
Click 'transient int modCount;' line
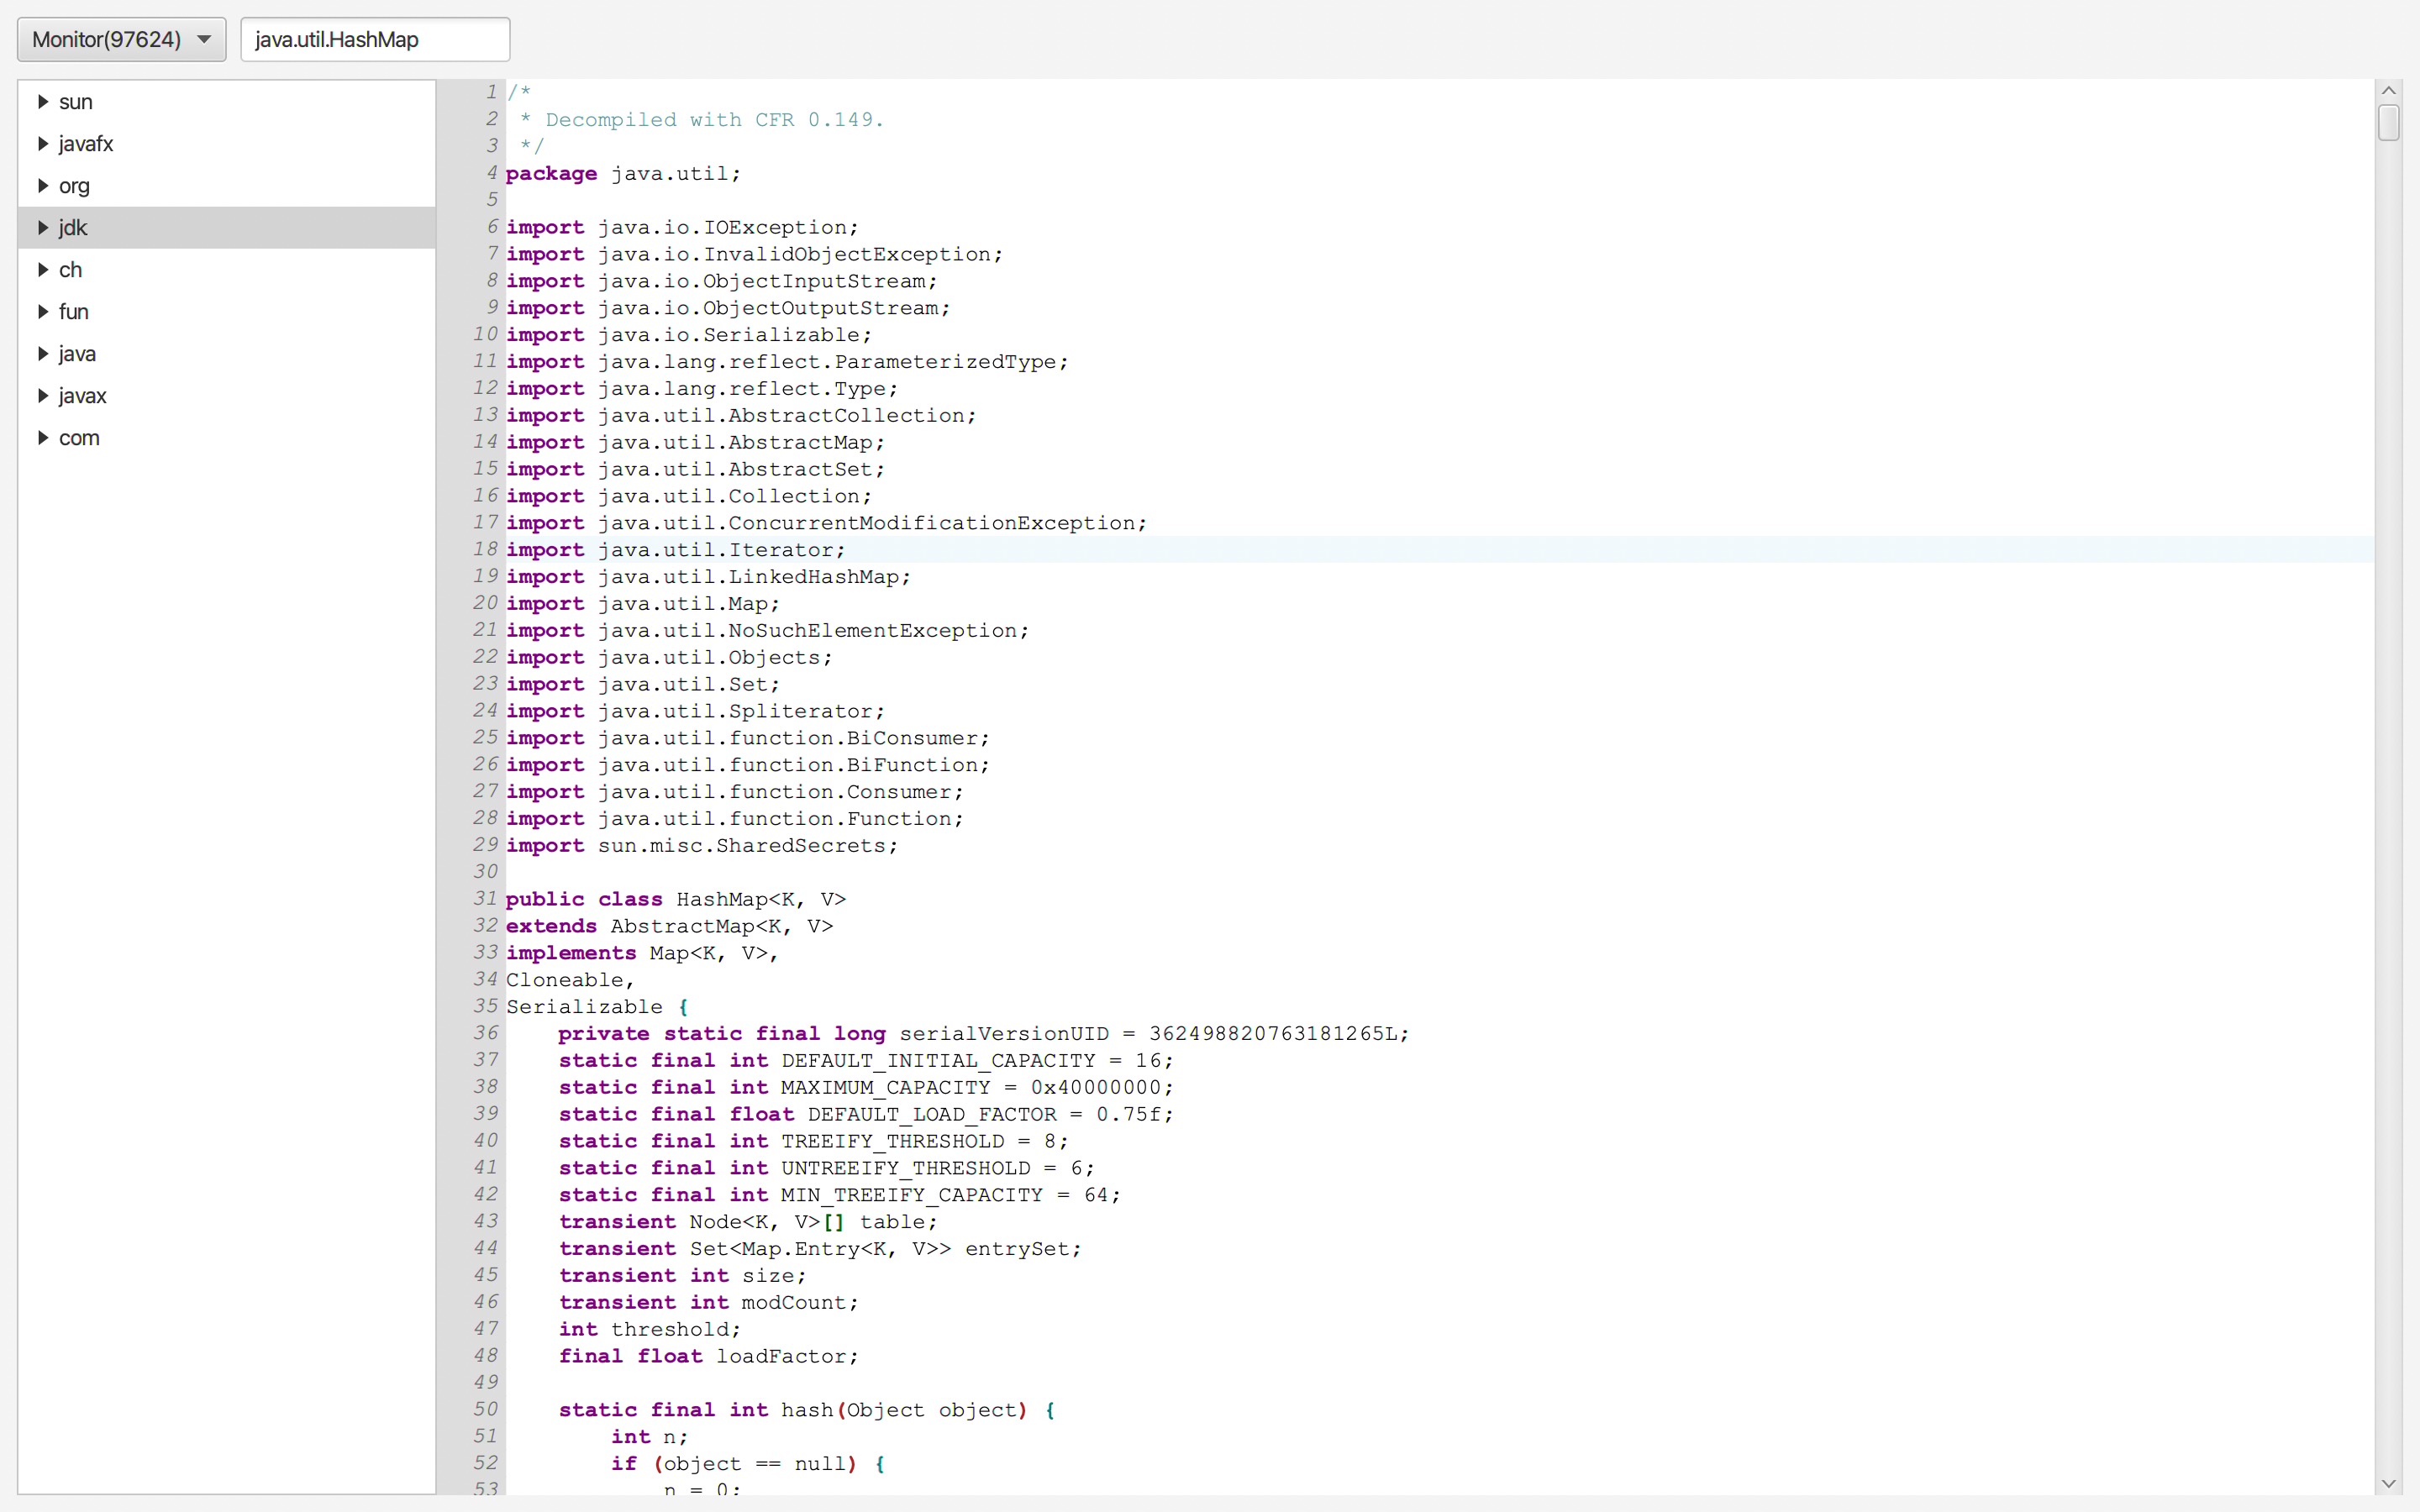(708, 1303)
